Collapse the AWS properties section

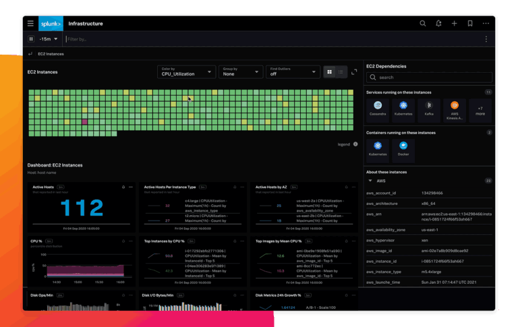click(x=370, y=181)
